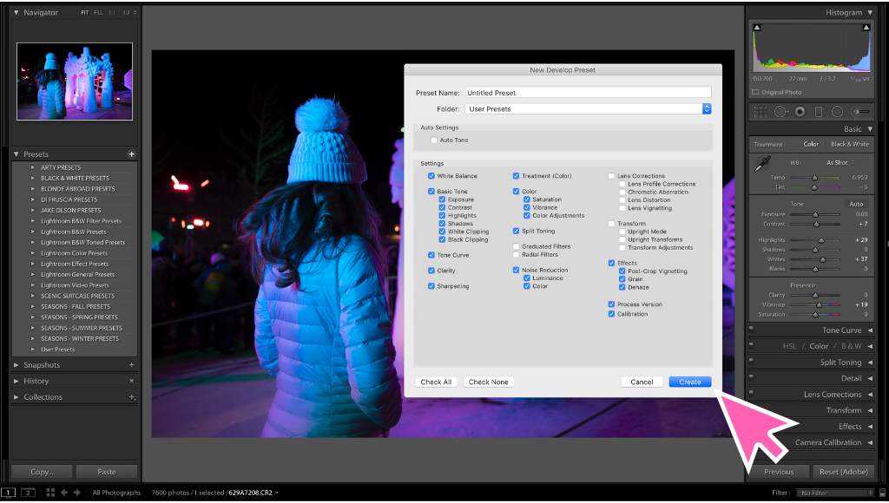Toggle shadow clipping indicator in Histogram
Screen dimensions: 889x503
[x=757, y=28]
